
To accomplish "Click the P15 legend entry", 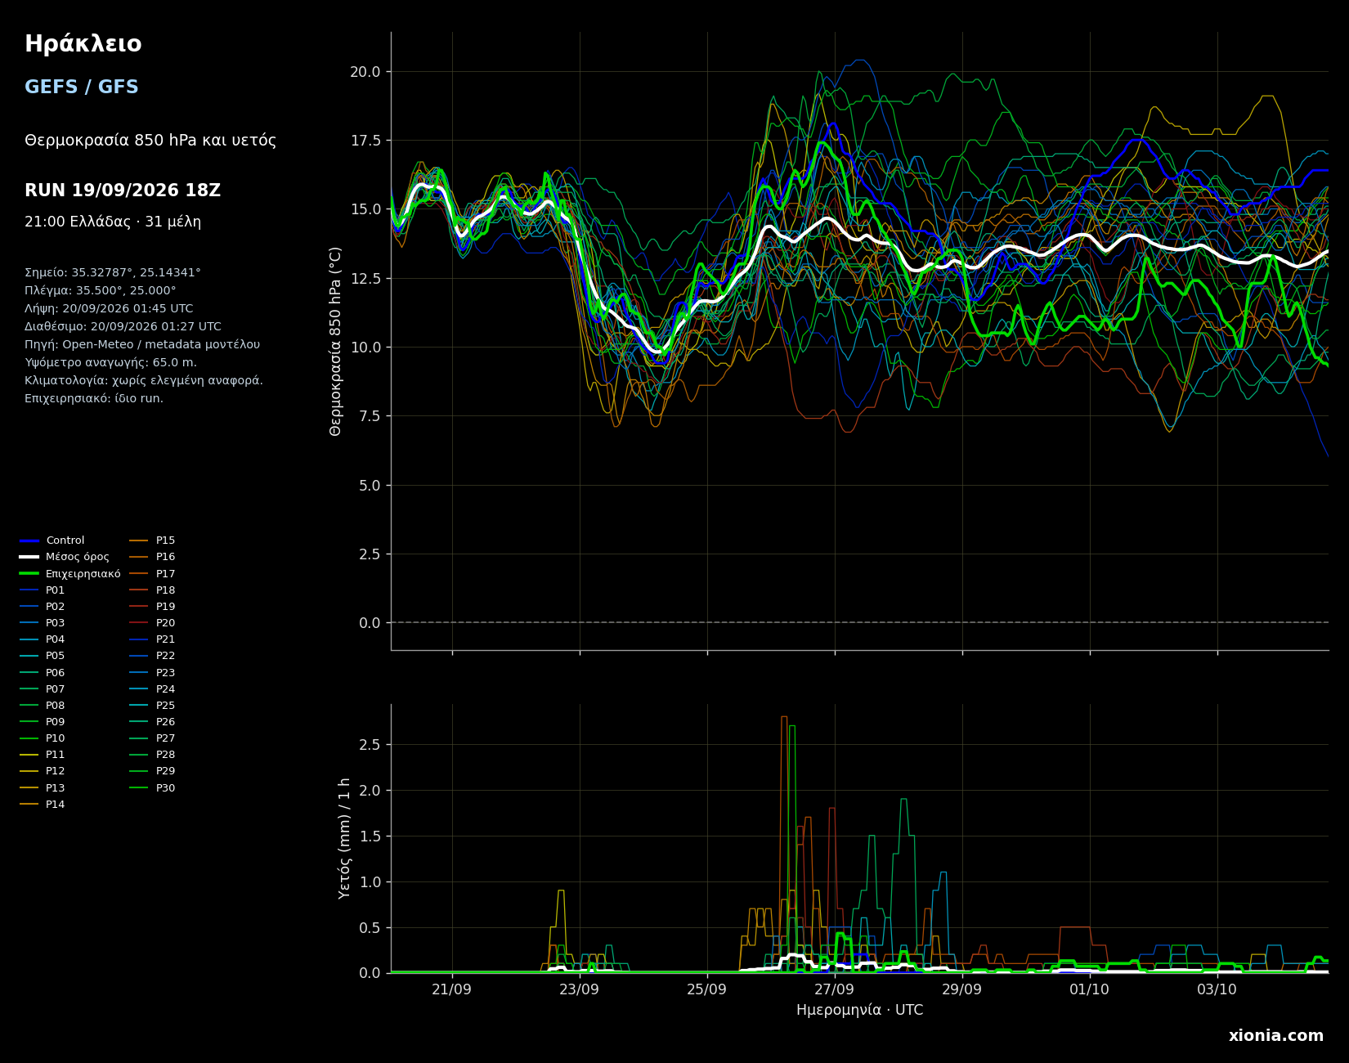I will tap(152, 540).
